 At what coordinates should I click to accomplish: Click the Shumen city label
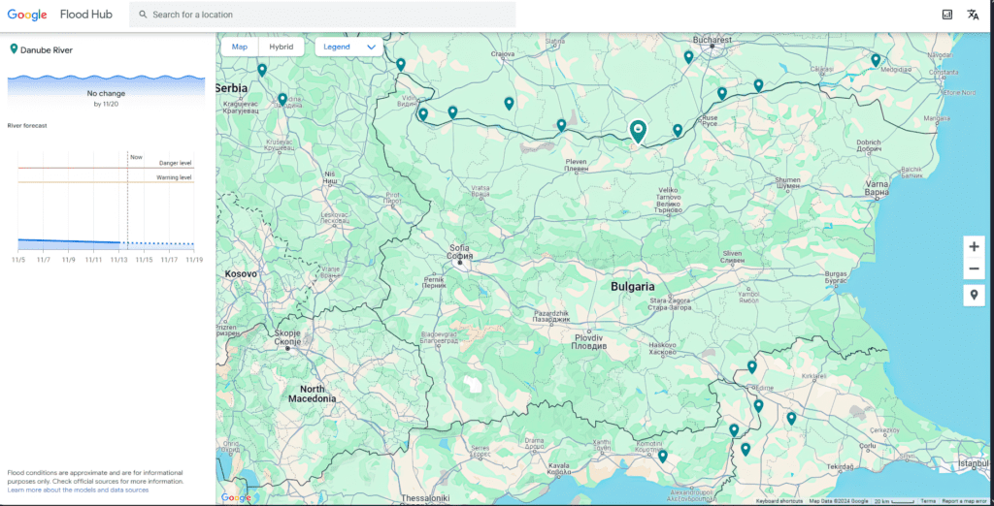pyautogui.click(x=786, y=183)
